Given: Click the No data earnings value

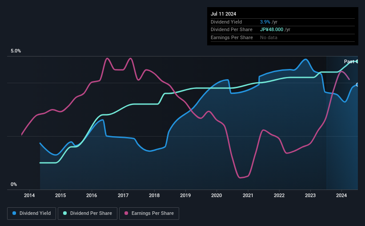Looking at the screenshot, I should pyautogui.click(x=269, y=37).
